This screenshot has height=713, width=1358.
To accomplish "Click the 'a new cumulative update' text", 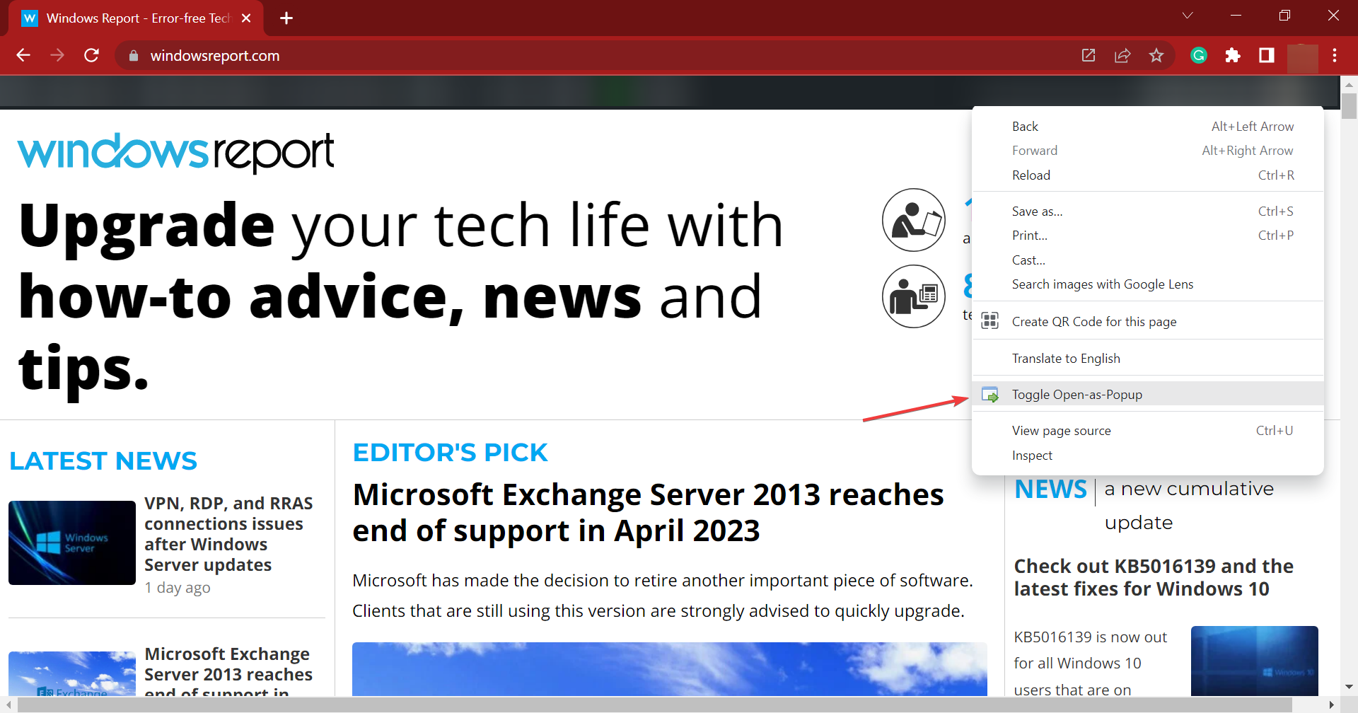I will pyautogui.click(x=1189, y=506).
